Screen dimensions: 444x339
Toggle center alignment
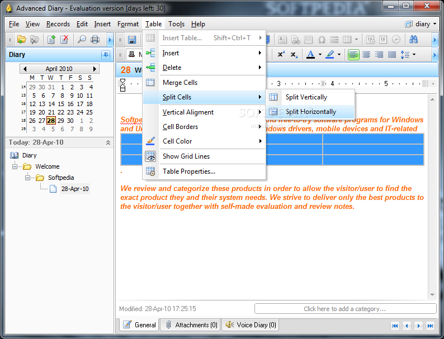[x=366, y=54]
